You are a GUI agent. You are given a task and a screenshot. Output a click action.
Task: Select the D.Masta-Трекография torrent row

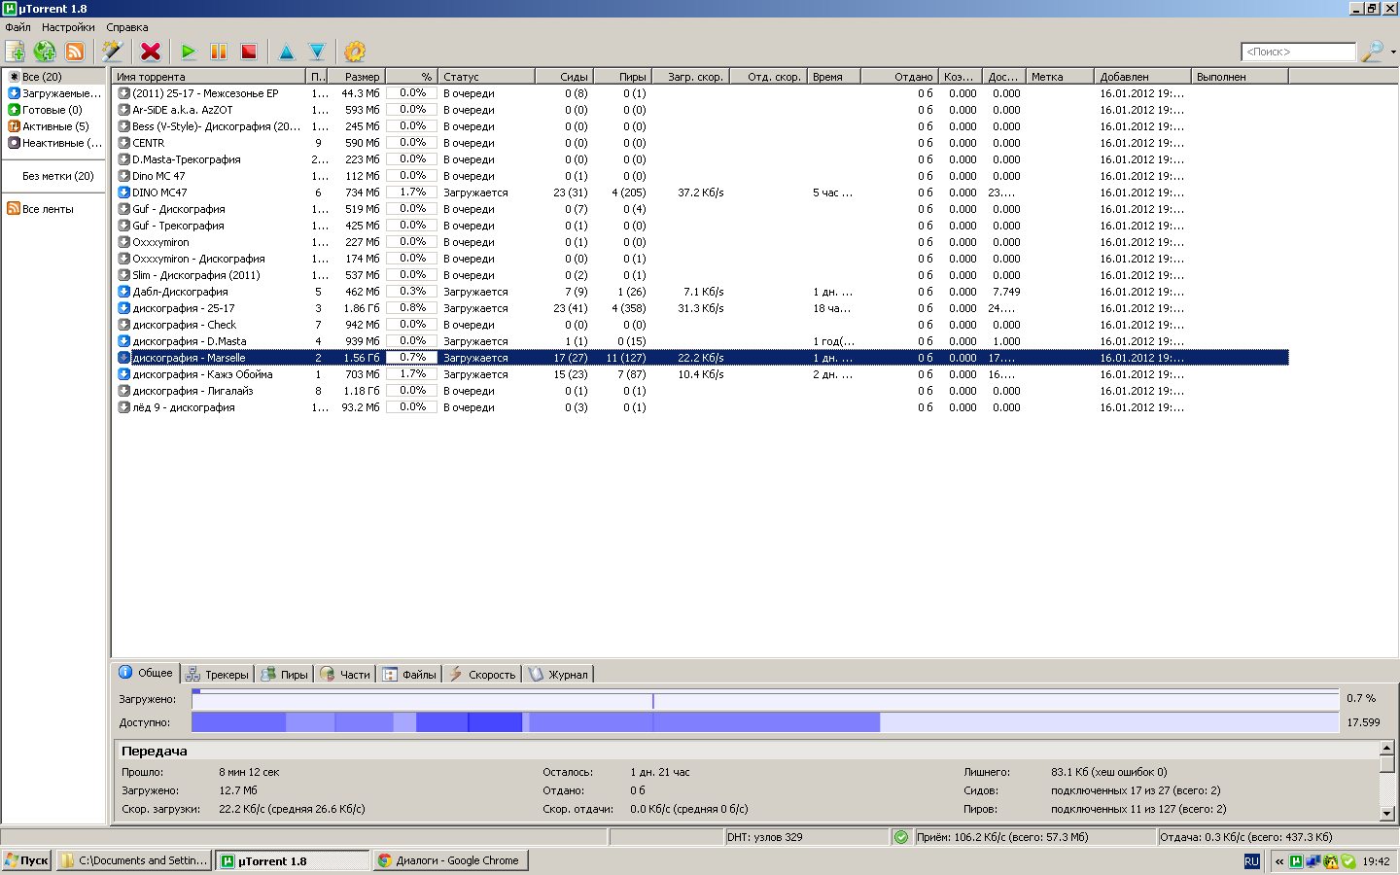[701, 159]
